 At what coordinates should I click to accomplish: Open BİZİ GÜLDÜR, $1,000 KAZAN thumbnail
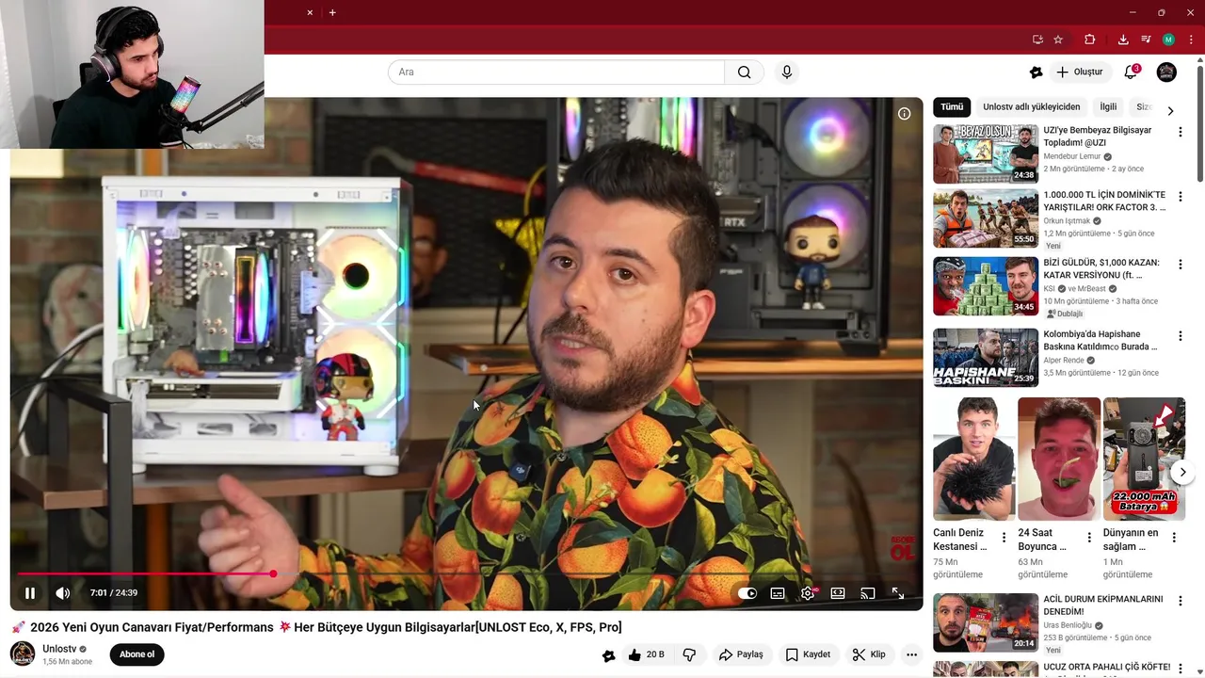(x=986, y=286)
